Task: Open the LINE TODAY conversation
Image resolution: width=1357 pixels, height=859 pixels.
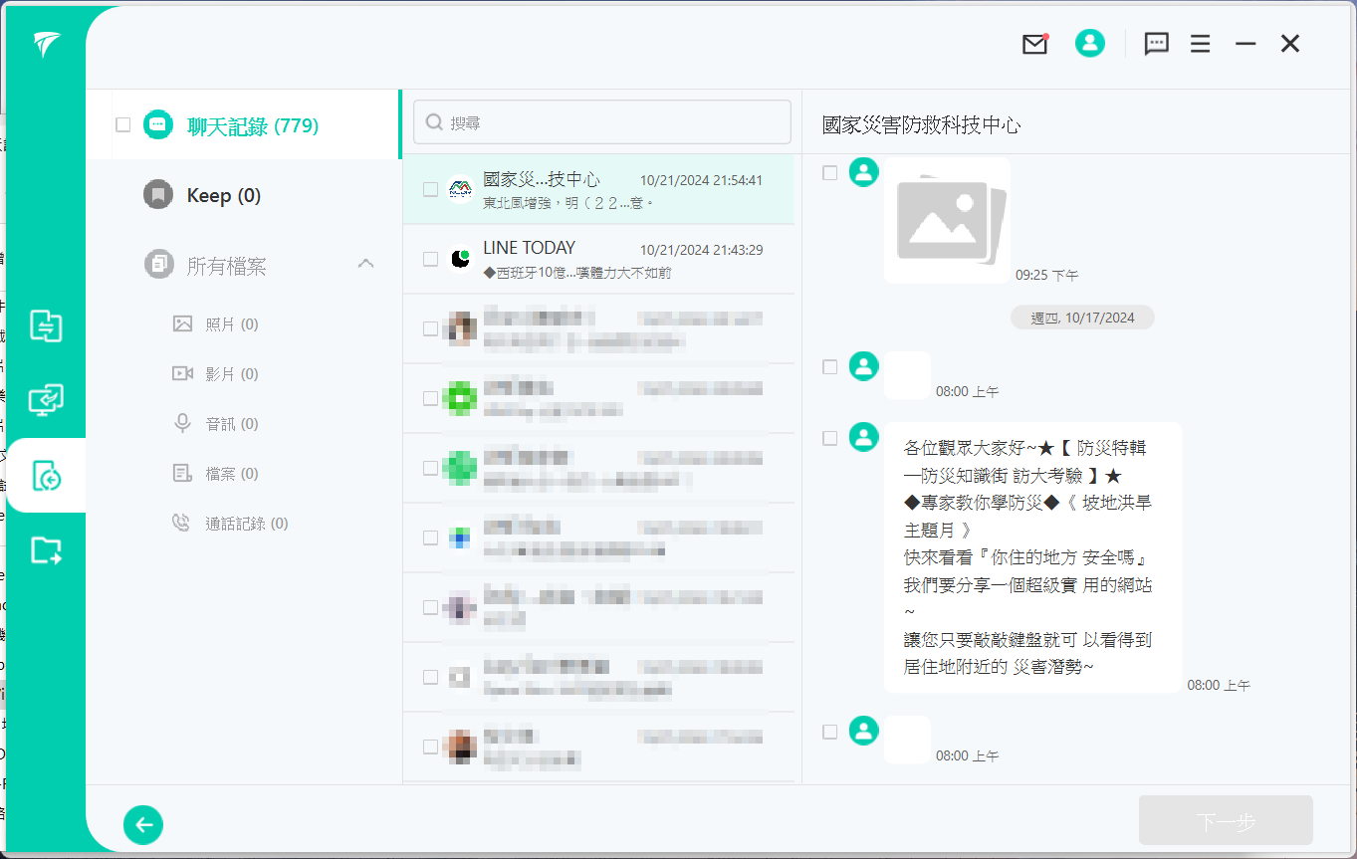Action: click(x=597, y=259)
